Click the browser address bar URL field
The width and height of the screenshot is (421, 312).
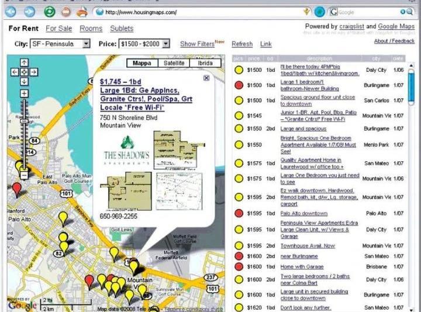tap(201, 12)
